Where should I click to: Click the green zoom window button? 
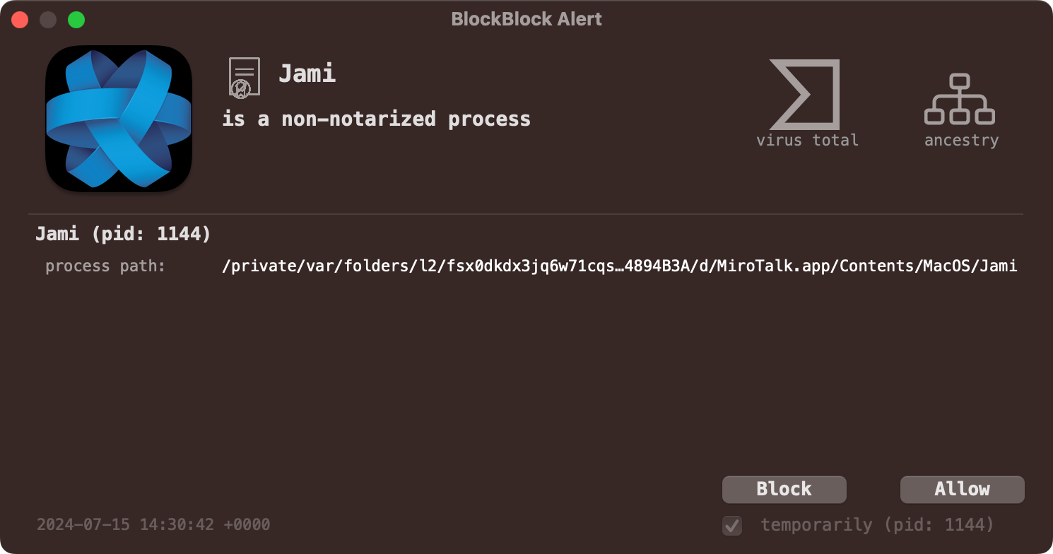pos(76,20)
